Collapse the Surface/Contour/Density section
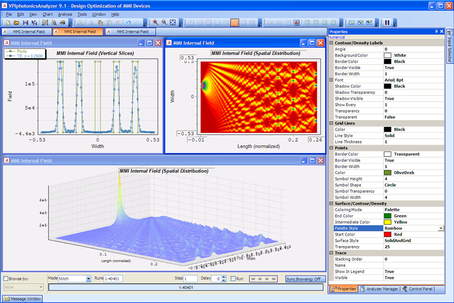Image resolution: width=454 pixels, height=303 pixels. coord(331,204)
